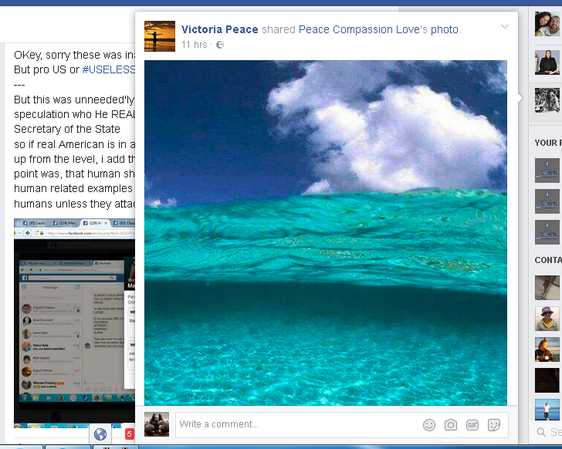Open Victoria Peace's profile link
562x449 pixels.
point(219,29)
